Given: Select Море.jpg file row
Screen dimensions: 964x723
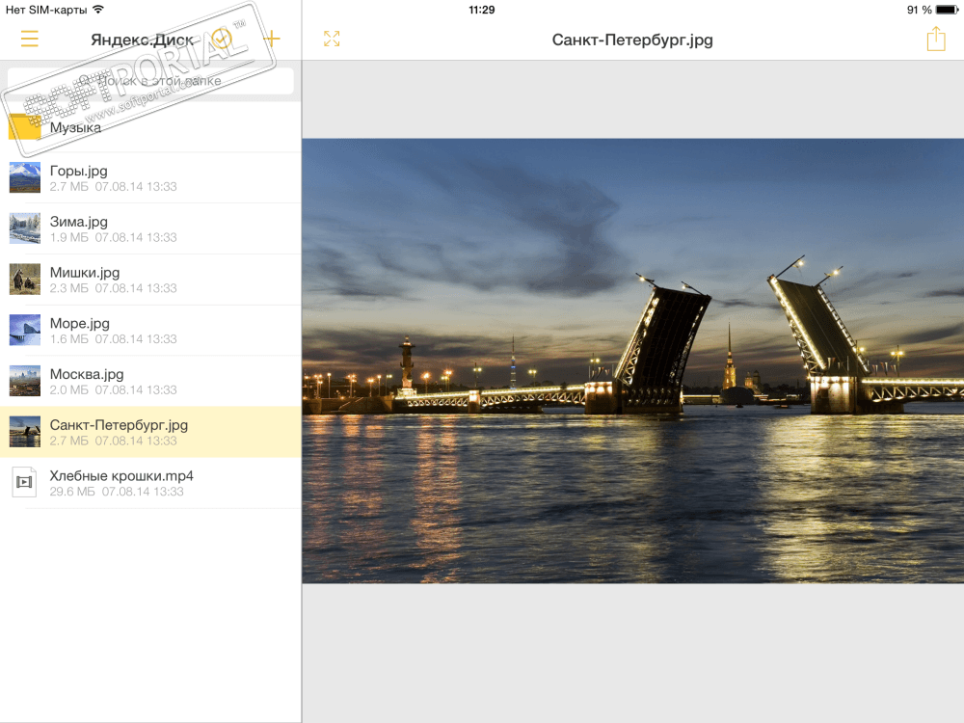Looking at the screenshot, I should [150, 330].
